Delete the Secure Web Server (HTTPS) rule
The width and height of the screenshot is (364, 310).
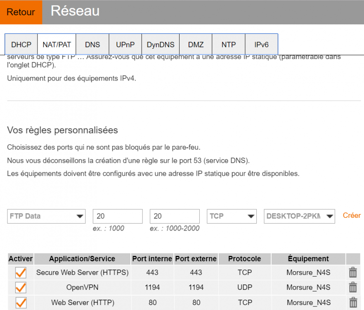pos(353,272)
